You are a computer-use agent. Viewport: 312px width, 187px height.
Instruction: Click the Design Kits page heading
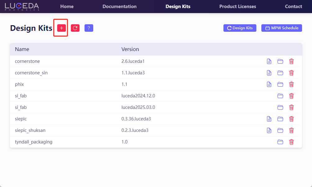[31, 28]
